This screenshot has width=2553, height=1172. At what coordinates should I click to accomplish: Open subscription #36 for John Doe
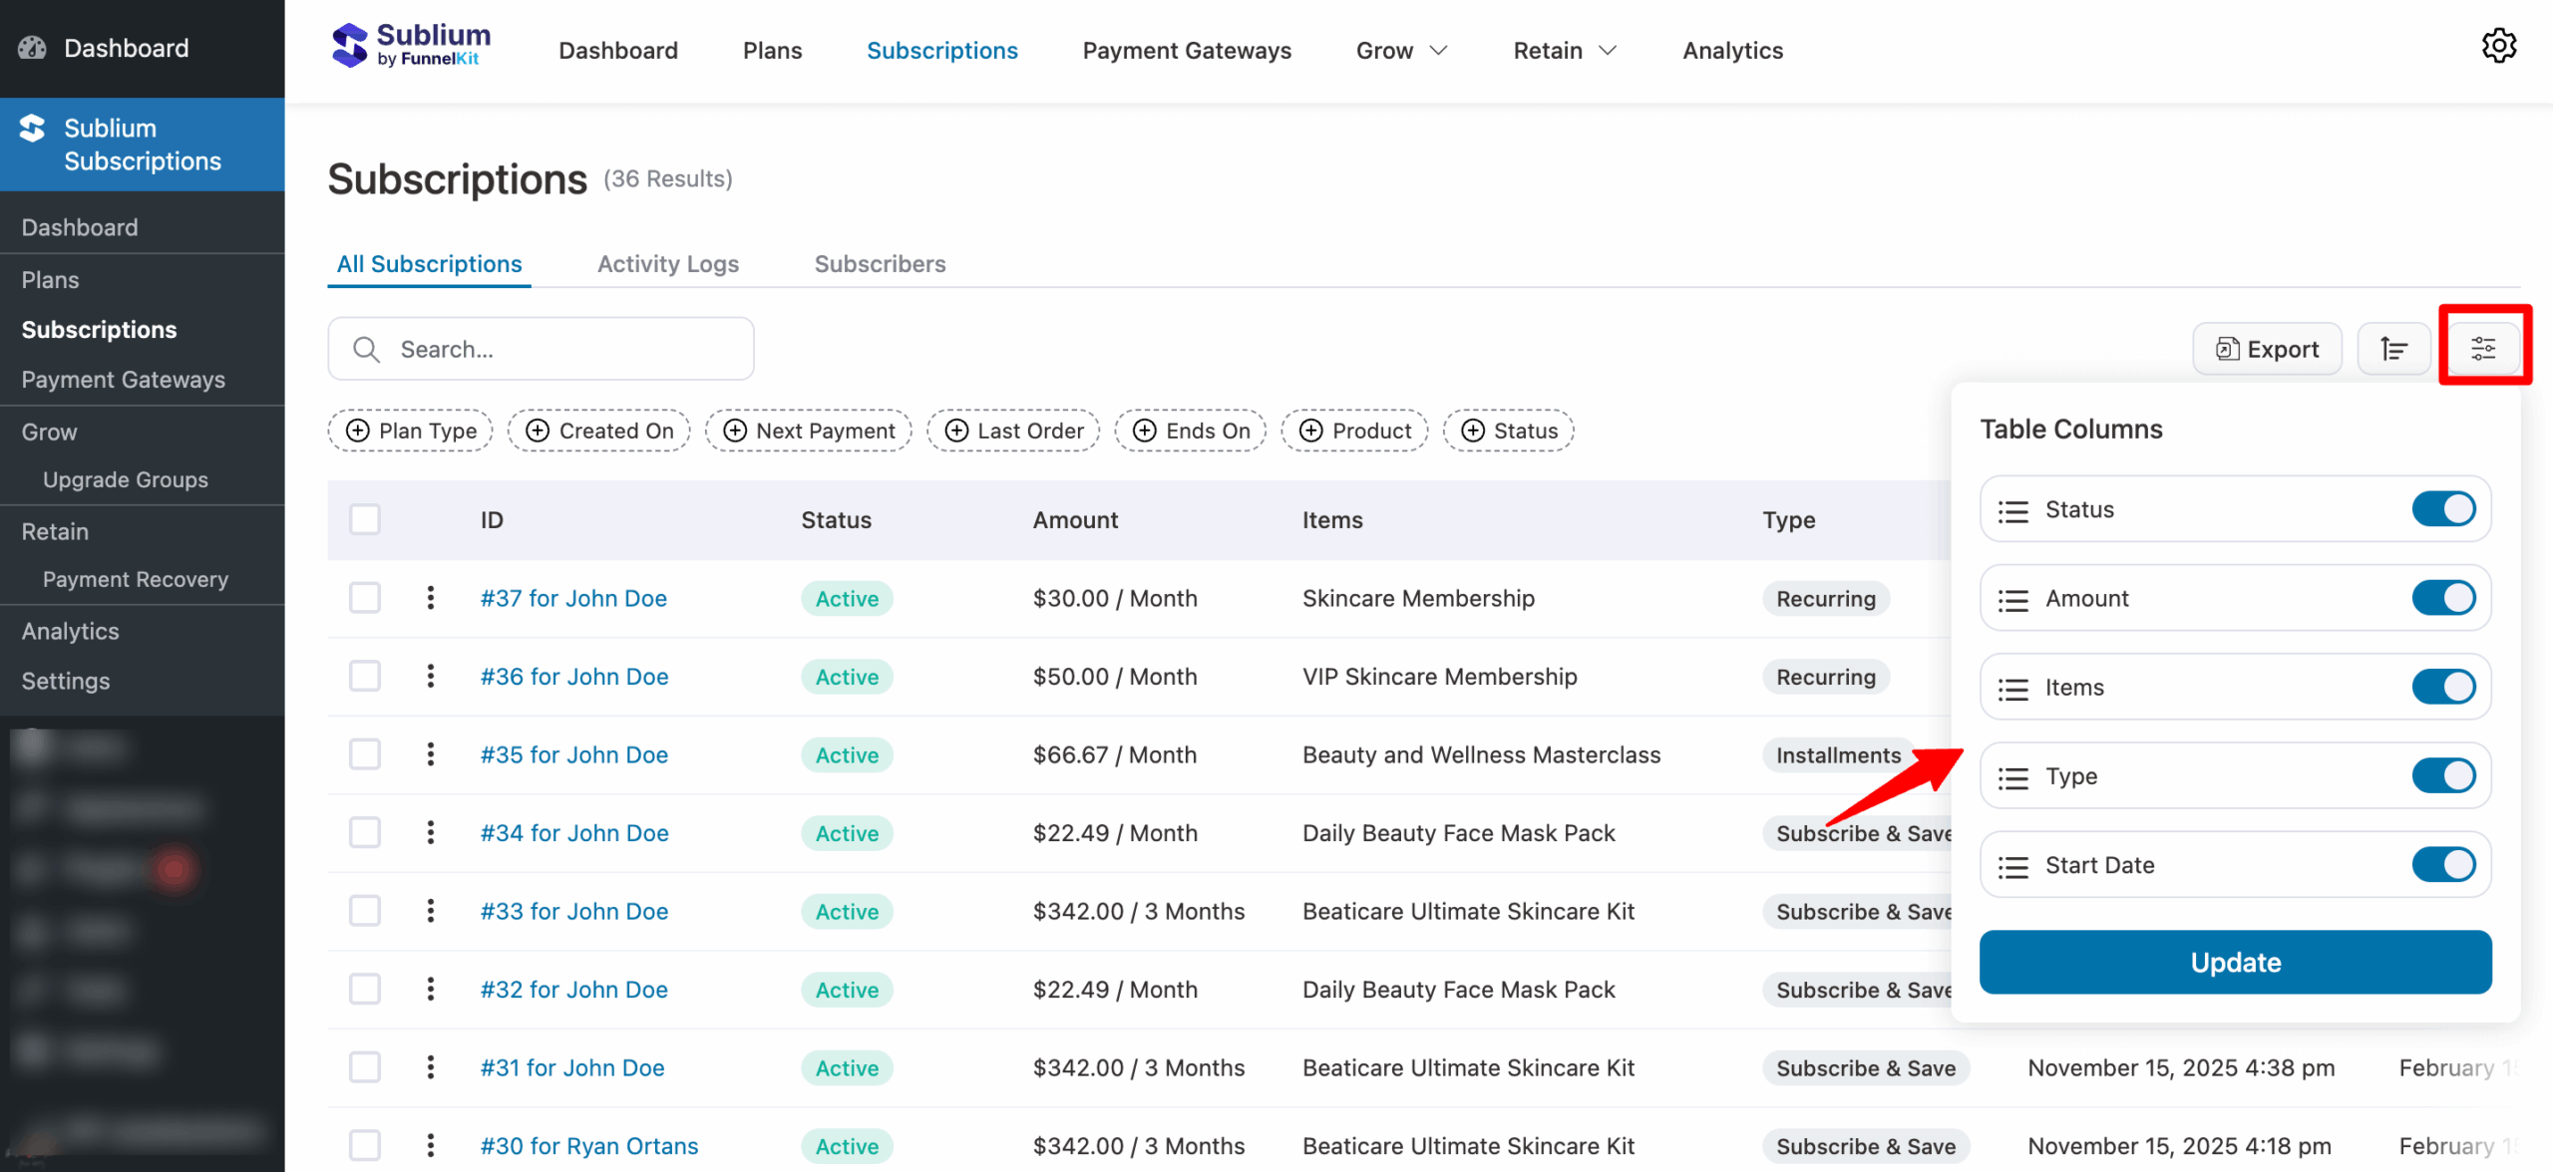pyautogui.click(x=573, y=676)
